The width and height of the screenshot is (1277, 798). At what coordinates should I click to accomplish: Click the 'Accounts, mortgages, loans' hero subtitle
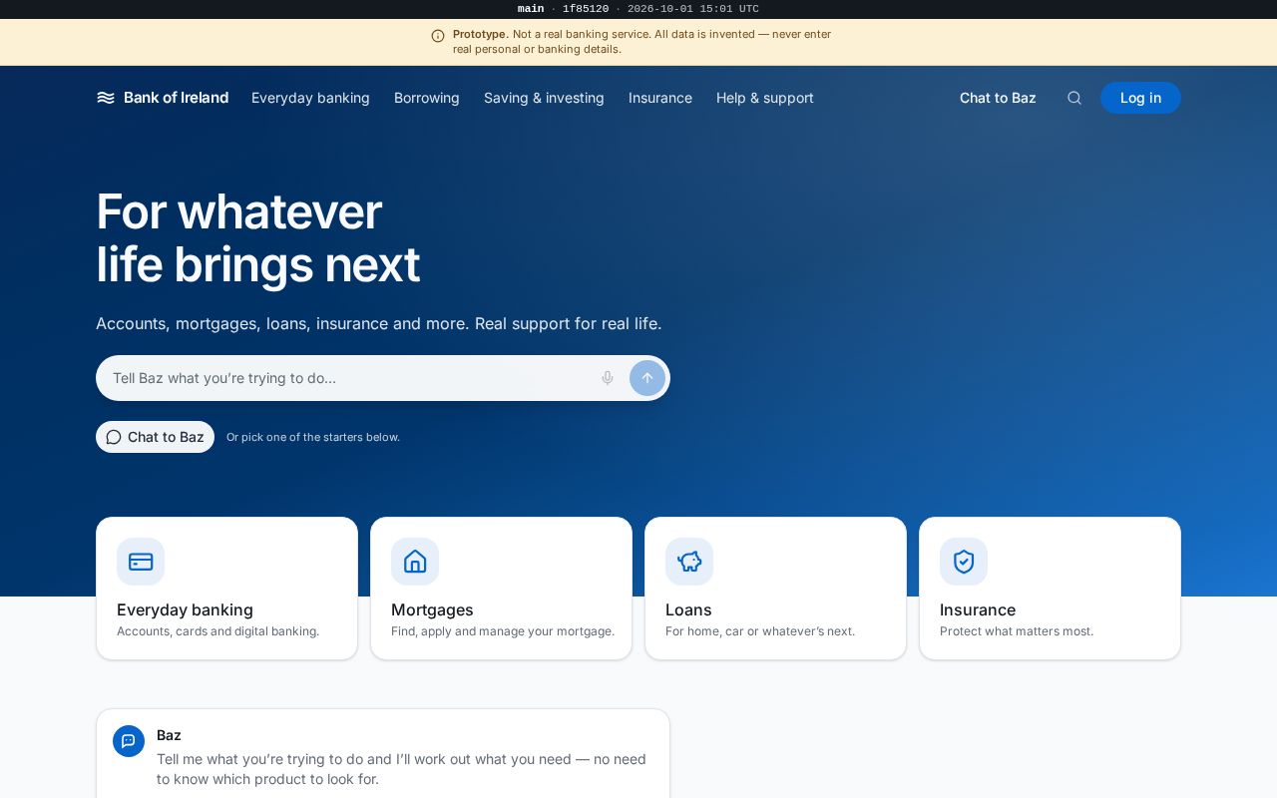coord(378,323)
